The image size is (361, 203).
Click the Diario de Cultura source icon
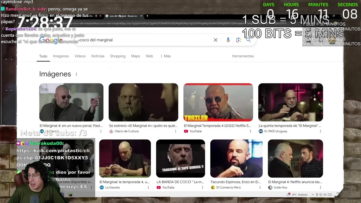click(111, 131)
